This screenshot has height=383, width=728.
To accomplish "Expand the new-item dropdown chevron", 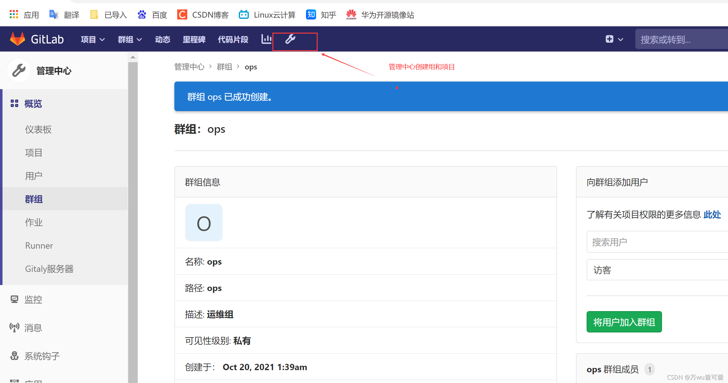I will pos(621,40).
